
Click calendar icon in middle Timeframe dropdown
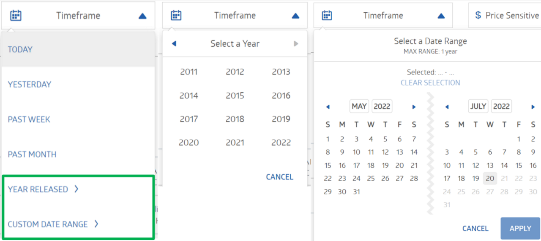[x=176, y=16]
